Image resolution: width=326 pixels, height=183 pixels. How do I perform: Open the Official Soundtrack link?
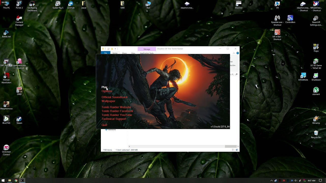[x=115, y=97]
